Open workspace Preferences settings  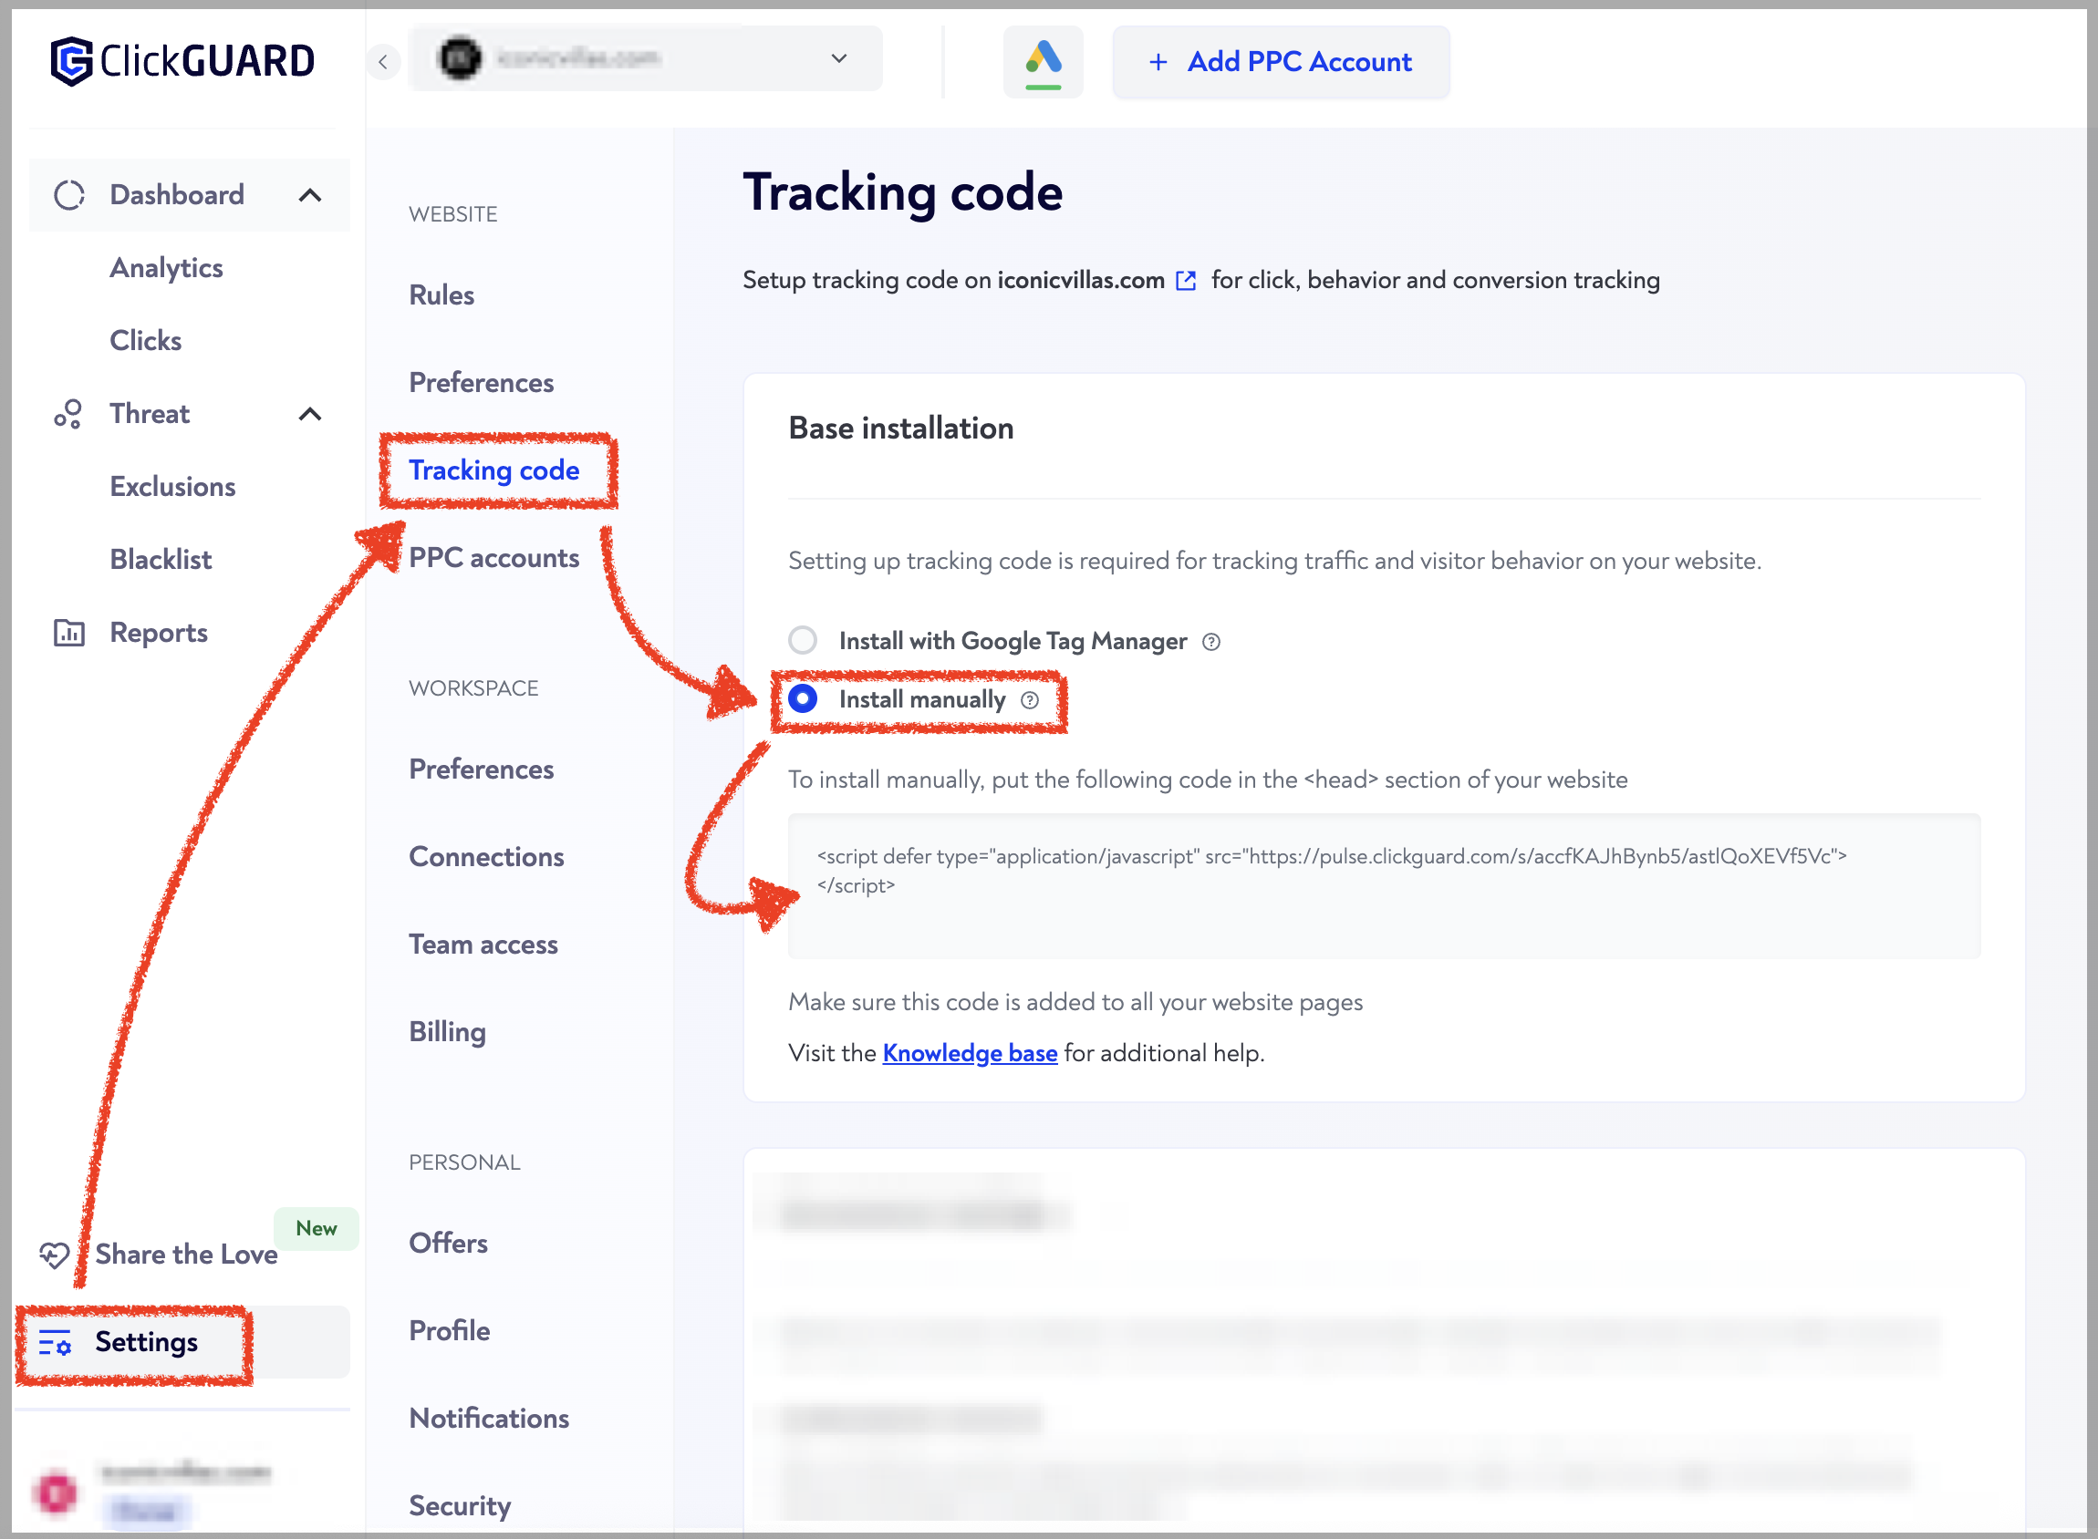481,769
